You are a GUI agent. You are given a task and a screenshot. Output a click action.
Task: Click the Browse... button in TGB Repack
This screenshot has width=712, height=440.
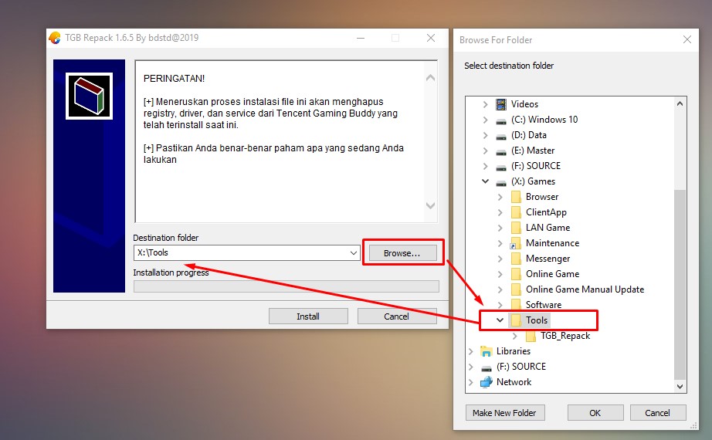403,253
